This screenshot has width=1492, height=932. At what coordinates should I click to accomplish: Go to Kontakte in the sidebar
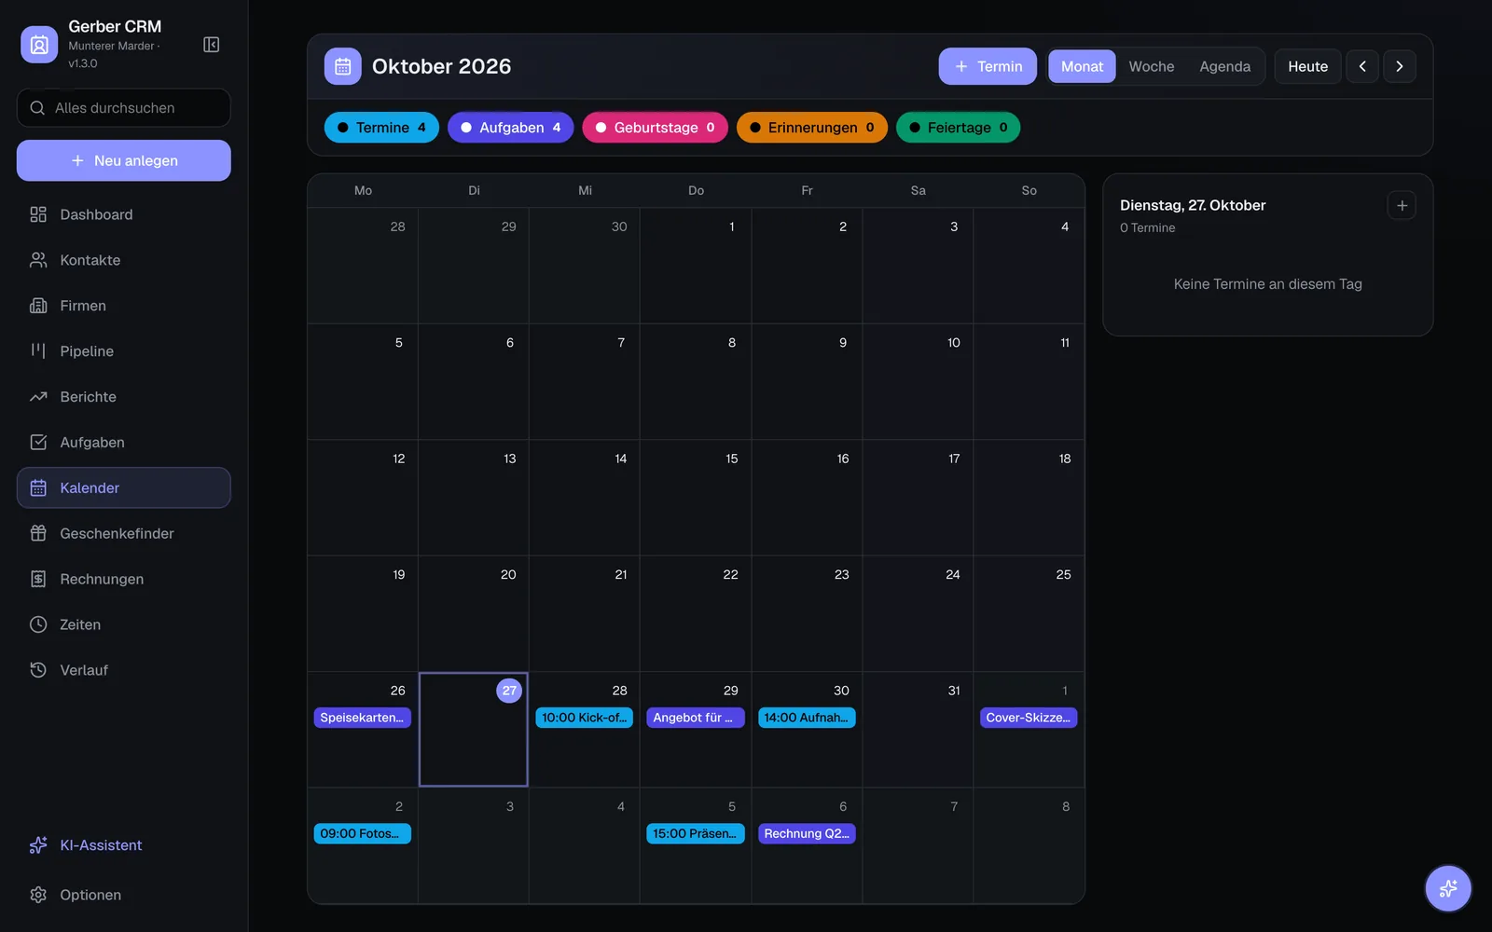pos(124,260)
